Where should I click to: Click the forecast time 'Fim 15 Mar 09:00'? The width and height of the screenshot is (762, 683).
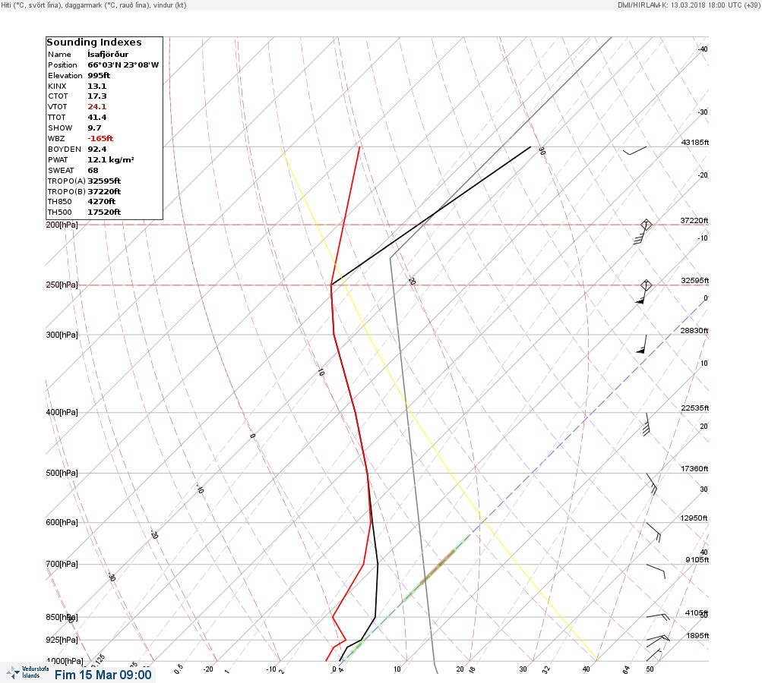click(x=103, y=675)
